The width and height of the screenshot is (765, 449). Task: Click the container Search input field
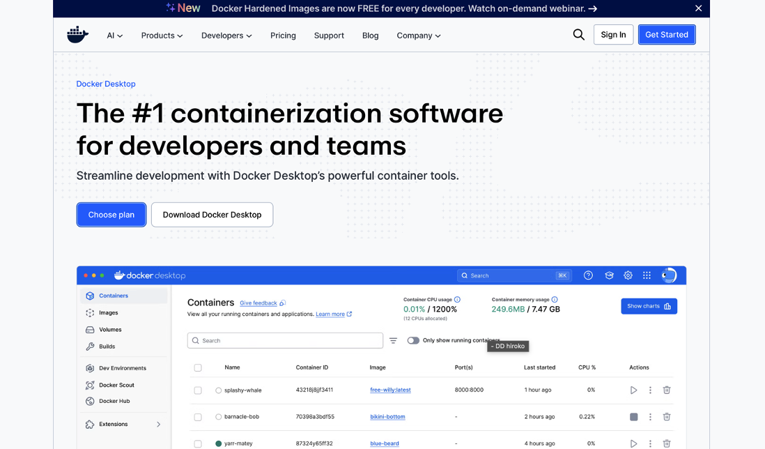[x=286, y=340]
